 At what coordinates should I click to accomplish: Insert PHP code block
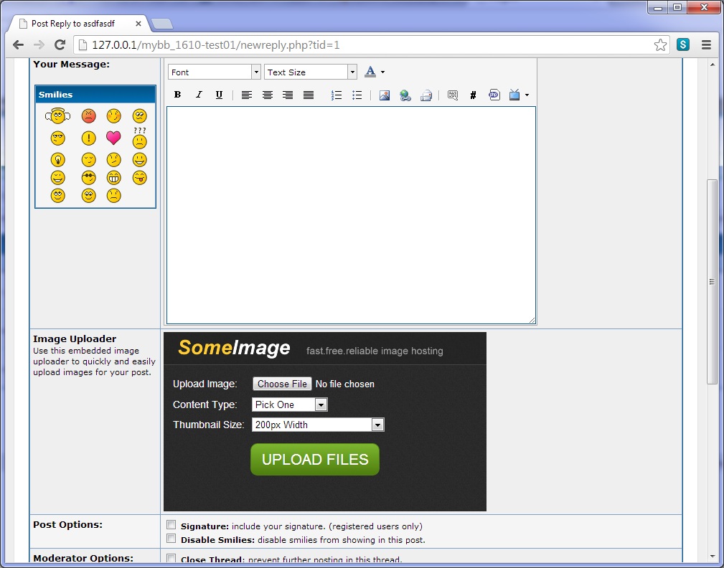click(x=494, y=95)
